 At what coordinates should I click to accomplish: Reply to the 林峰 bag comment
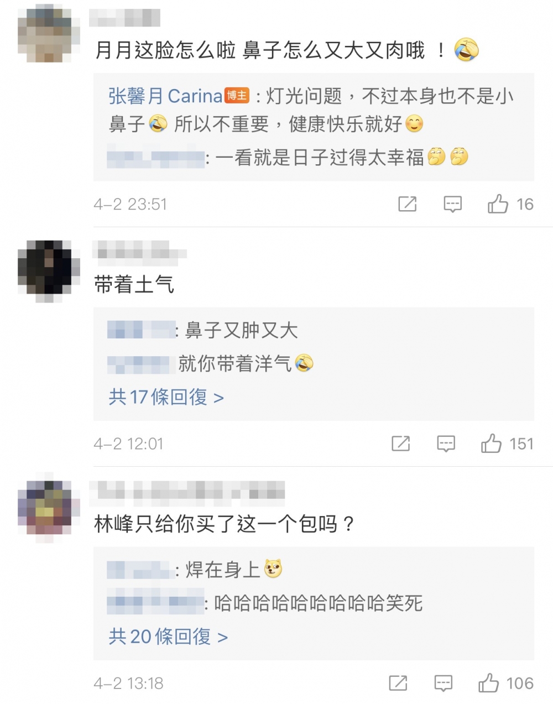click(443, 683)
